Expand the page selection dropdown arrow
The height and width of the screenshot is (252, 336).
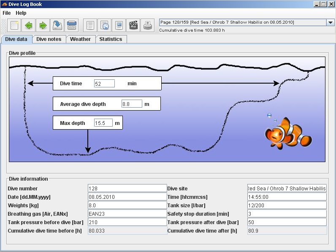tap(330, 22)
